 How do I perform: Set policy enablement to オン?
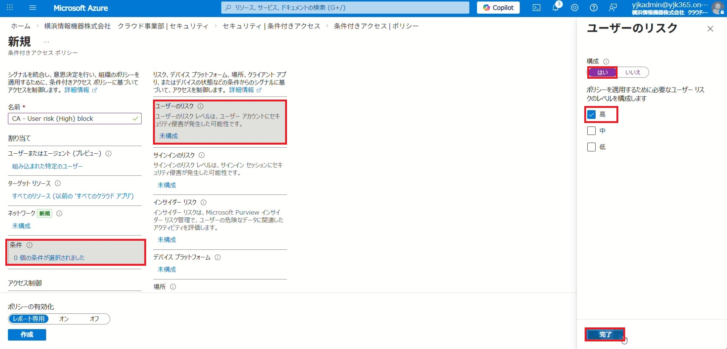point(64,319)
